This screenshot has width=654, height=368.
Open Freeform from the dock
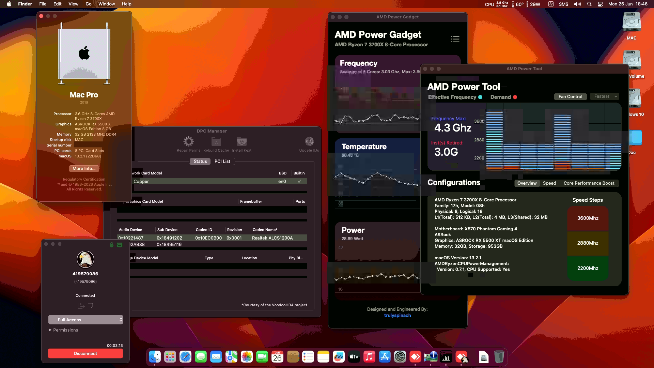click(339, 357)
